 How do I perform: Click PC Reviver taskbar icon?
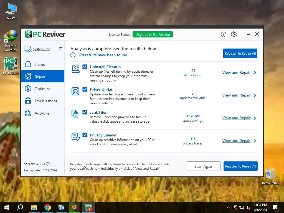coord(88,207)
